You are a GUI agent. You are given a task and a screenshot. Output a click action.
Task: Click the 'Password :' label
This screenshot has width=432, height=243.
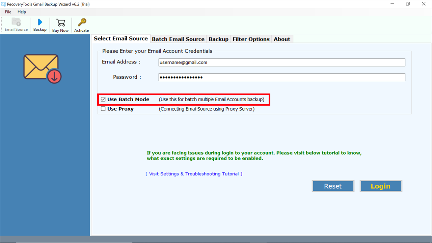click(127, 77)
